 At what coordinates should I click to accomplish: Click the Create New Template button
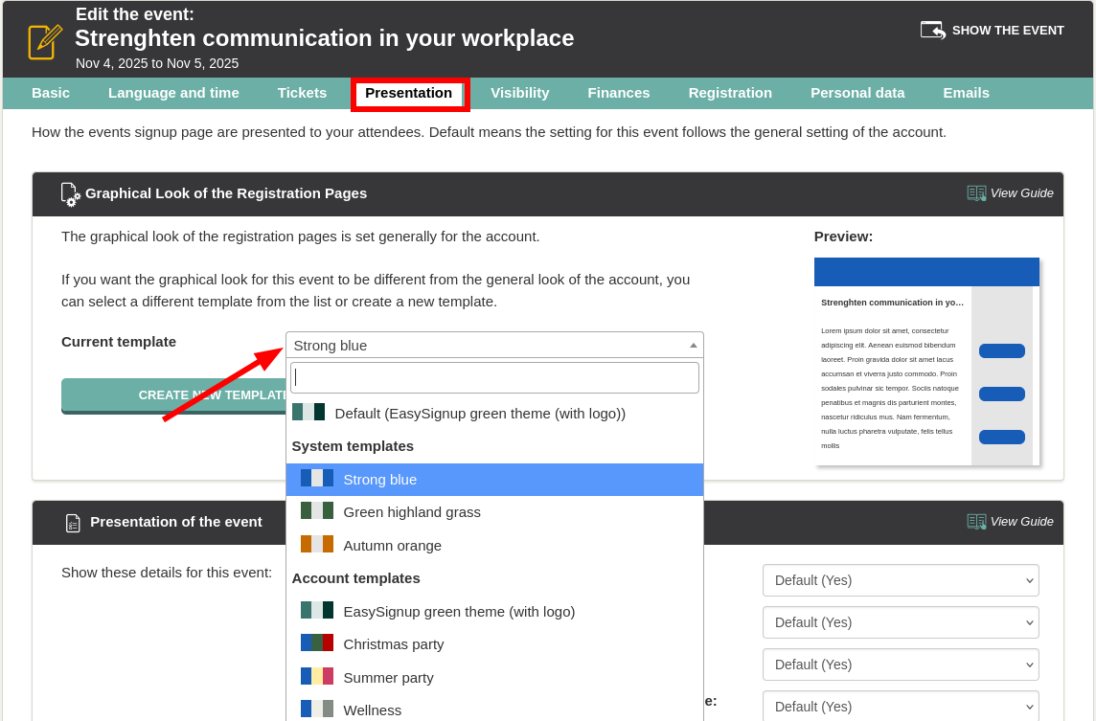[172, 394]
